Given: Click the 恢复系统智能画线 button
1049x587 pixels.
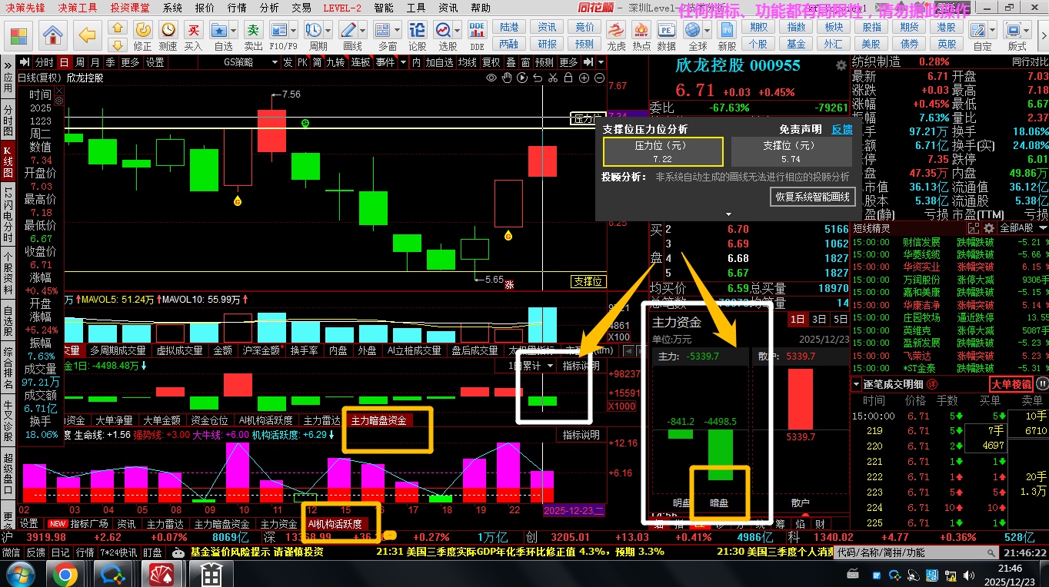Looking at the screenshot, I should (813, 197).
